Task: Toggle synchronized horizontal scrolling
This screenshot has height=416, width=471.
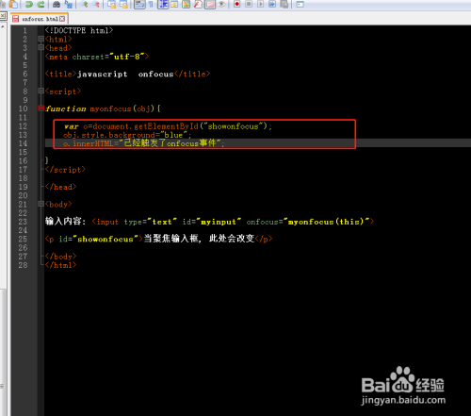Action: (123, 4)
